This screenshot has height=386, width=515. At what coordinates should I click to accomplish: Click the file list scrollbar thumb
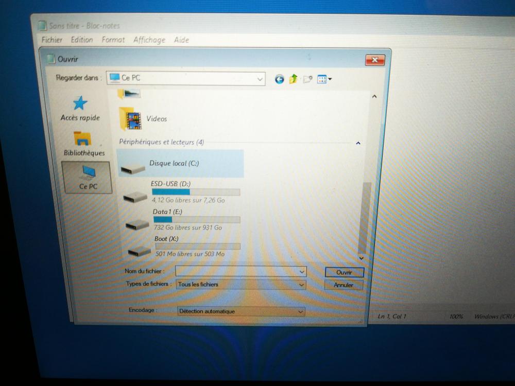click(365, 217)
